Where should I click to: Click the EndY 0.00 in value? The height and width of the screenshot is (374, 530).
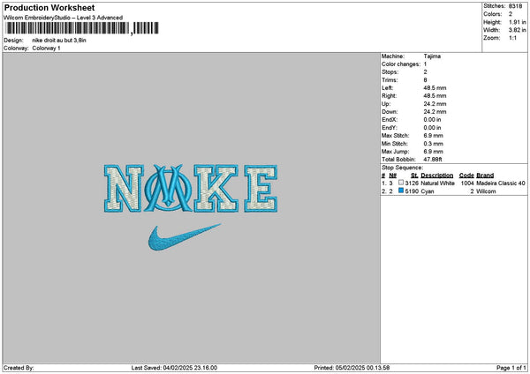[432, 128]
